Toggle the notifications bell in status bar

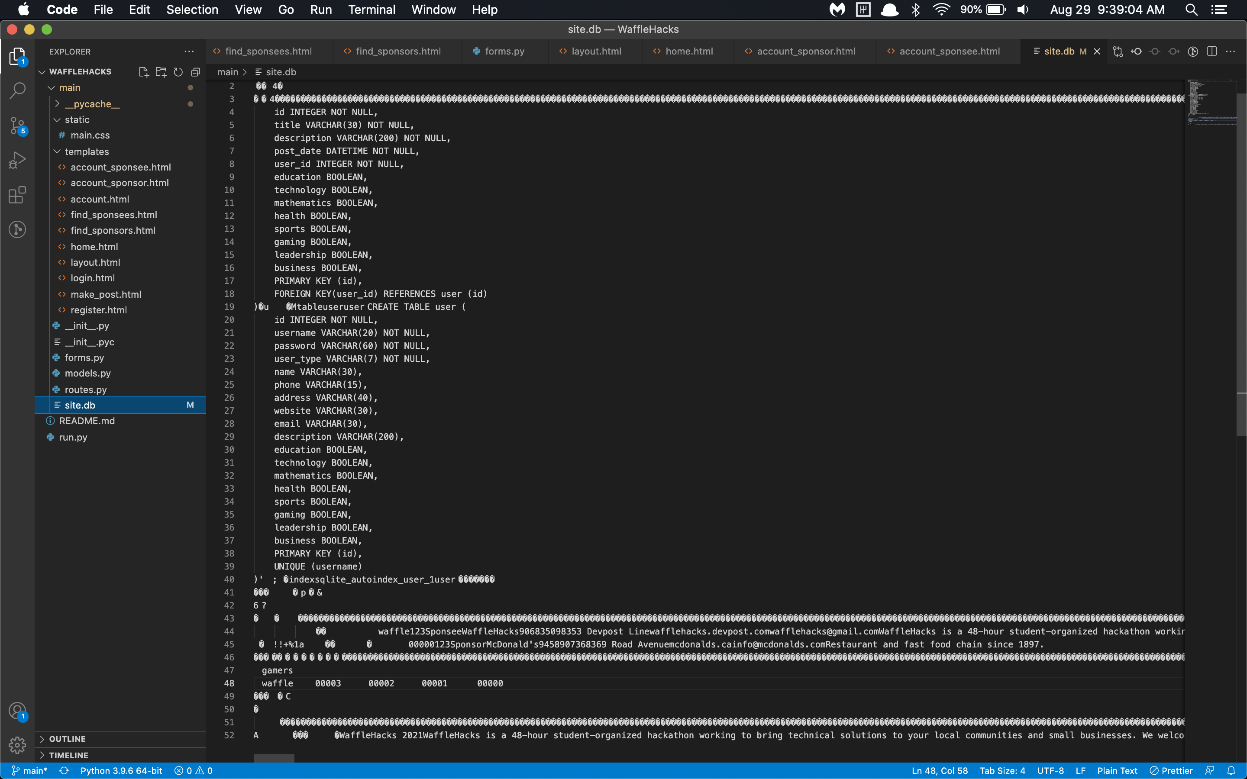pyautogui.click(x=1231, y=771)
